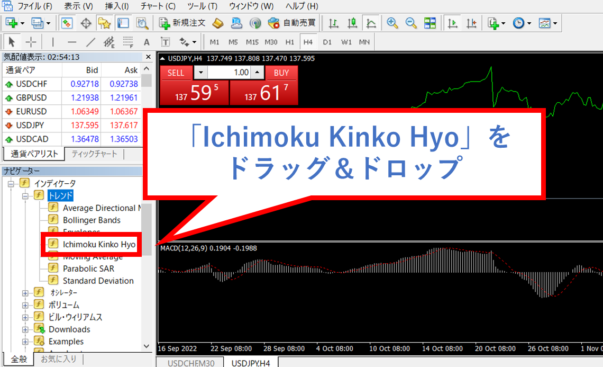Image resolution: width=603 pixels, height=367 pixels.
Task: Switch to the USDCHF,M30 chart tab
Action: point(191,363)
